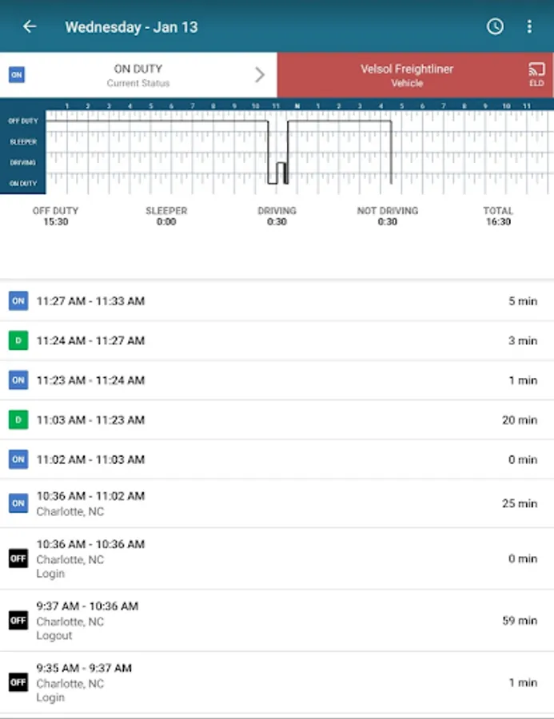The height and width of the screenshot is (719, 554).
Task: Tap the ELD cast connection icon
Action: pyautogui.click(x=536, y=74)
